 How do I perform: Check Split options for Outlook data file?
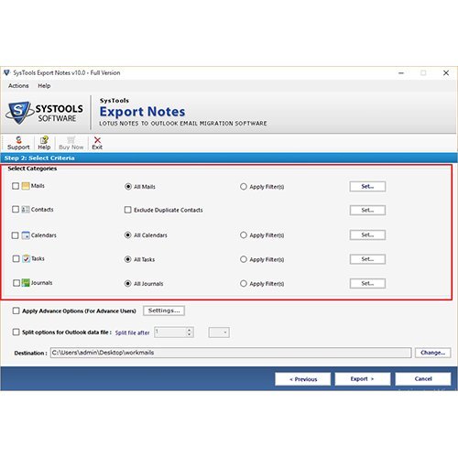16,332
